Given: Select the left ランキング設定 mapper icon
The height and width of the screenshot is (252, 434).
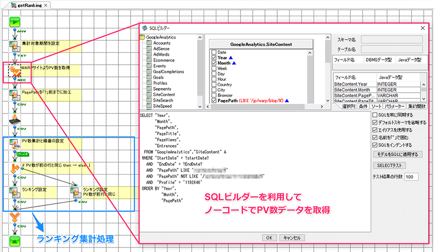Looking at the screenshot, I should point(14,192).
